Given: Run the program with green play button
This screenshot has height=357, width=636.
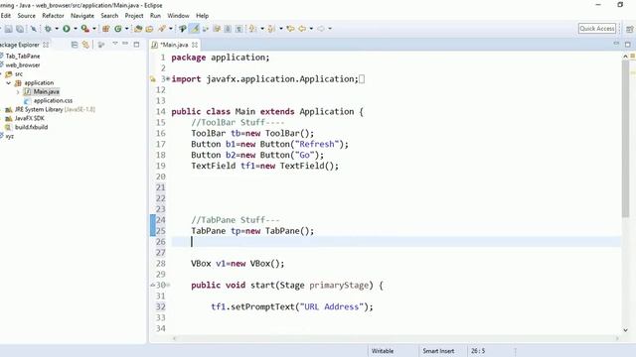Looking at the screenshot, I should click(67, 29).
